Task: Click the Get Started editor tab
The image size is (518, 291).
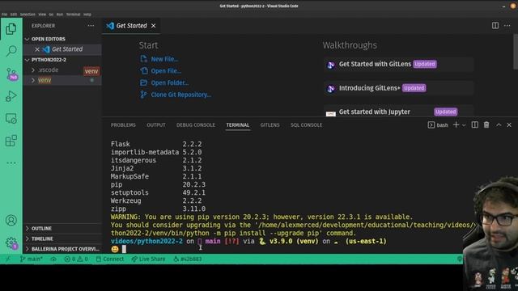Action: tap(131, 26)
